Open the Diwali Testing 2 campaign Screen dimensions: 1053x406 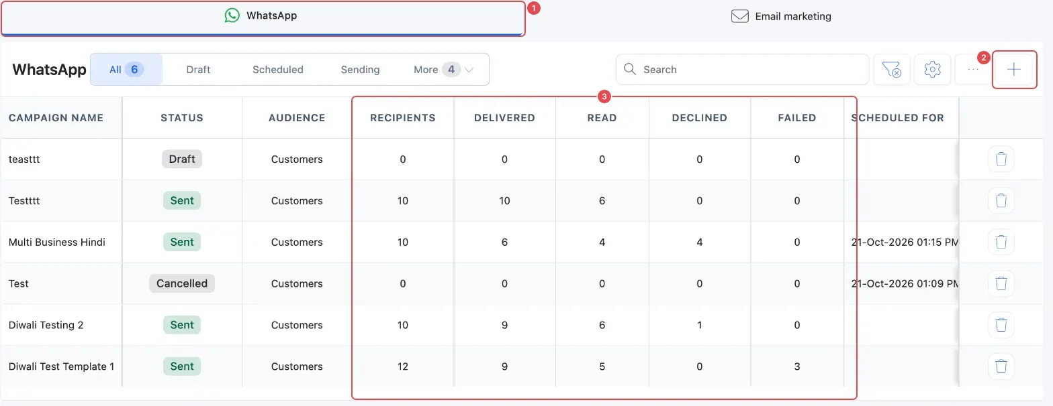point(46,325)
